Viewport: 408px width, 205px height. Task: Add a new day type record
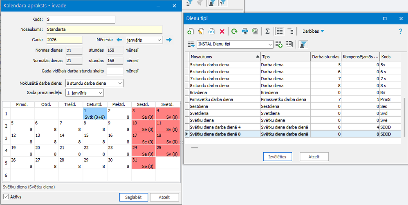click(x=190, y=32)
